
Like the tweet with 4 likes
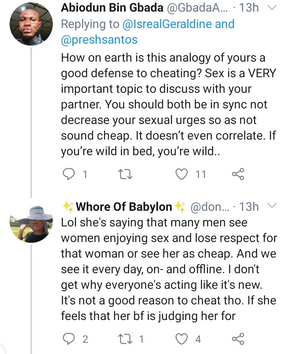point(182,339)
